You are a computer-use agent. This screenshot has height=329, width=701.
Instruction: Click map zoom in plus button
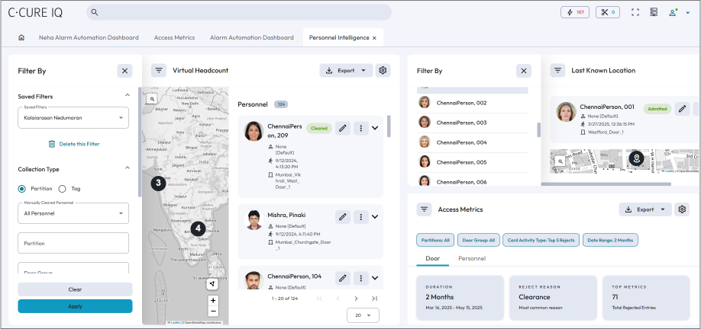213,300
